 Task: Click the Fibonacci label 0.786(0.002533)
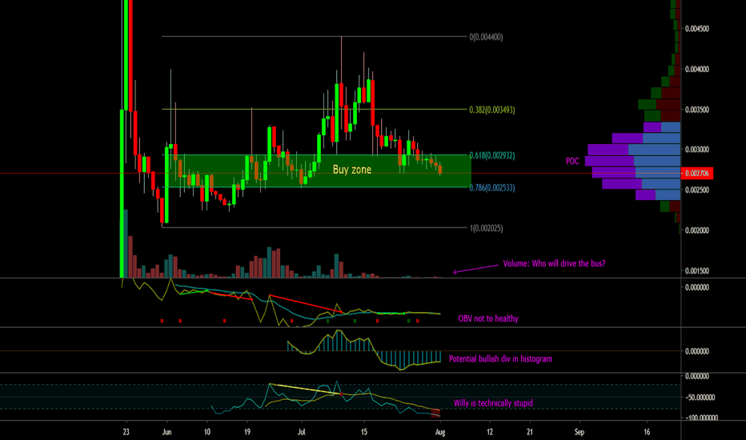492,188
